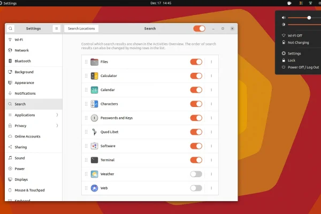321x214 pixels.
Task: Disable Calendar search toggle
Action: pos(196,90)
